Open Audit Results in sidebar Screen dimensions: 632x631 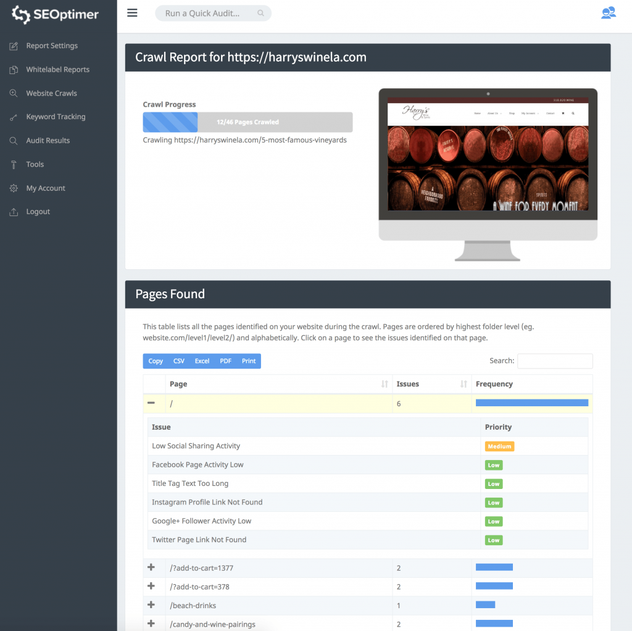point(48,141)
